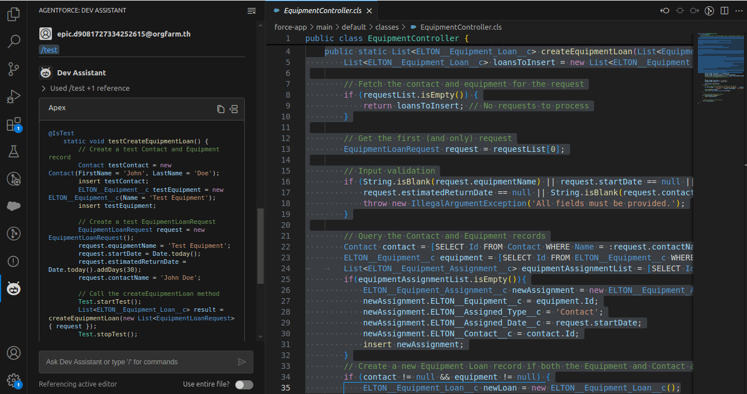Place cursor on 'public class EquipmentController' line

[x=387, y=38]
